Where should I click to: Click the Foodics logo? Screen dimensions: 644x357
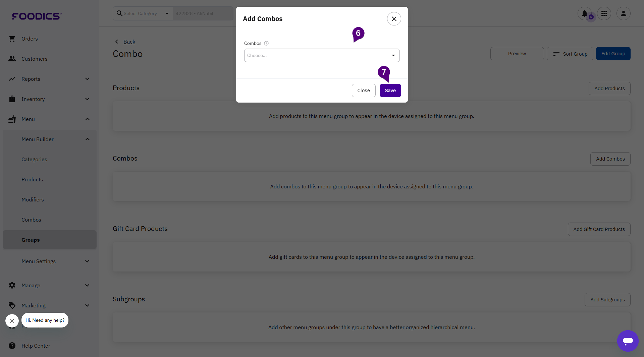(x=37, y=16)
